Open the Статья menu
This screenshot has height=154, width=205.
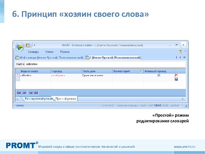[x=50, y=52]
